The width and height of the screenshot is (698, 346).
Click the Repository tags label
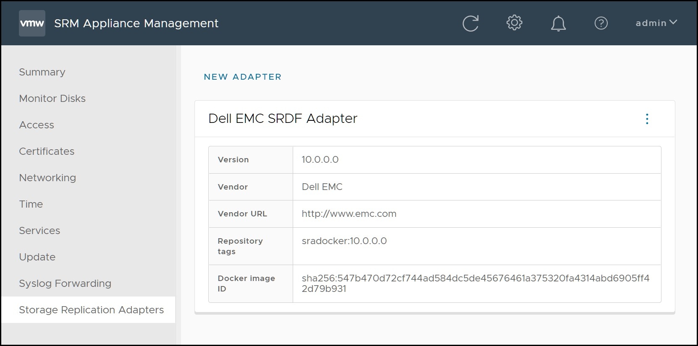(x=240, y=246)
